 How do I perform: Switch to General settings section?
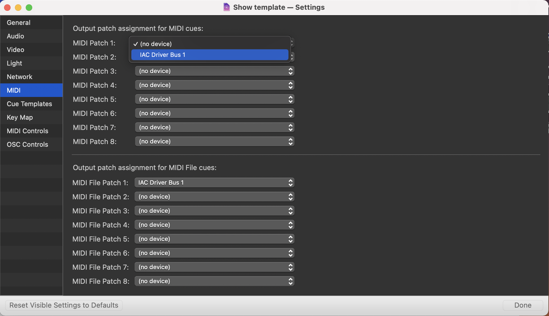(x=19, y=22)
